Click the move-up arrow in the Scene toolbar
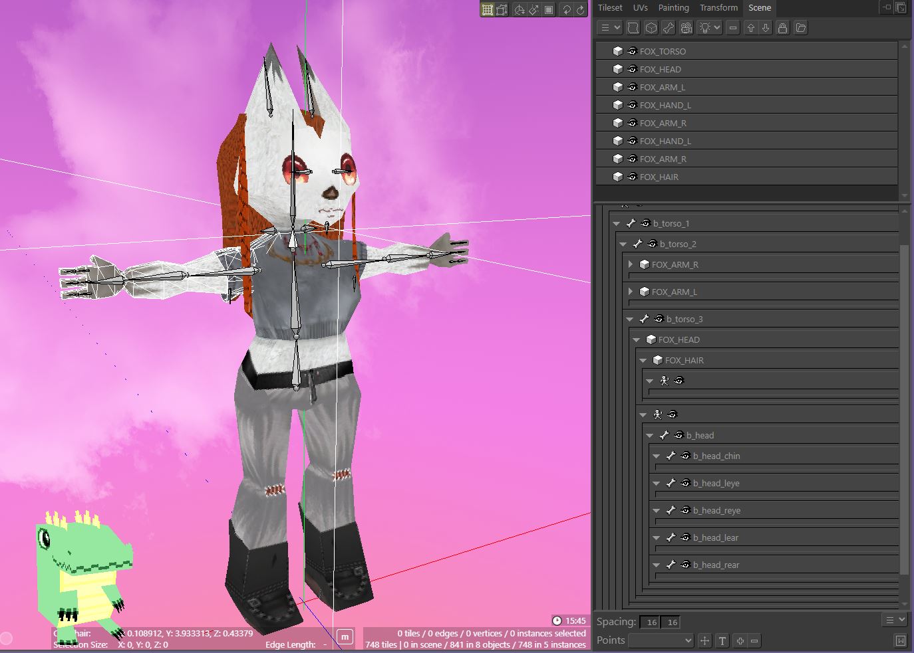The image size is (914, 653). tap(750, 27)
